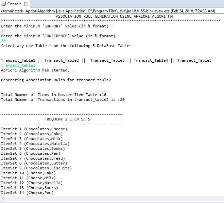The width and height of the screenshot is (224, 203).
Task: Click the FREQUENT 2 ITEM SETS heading
Action: (67, 119)
